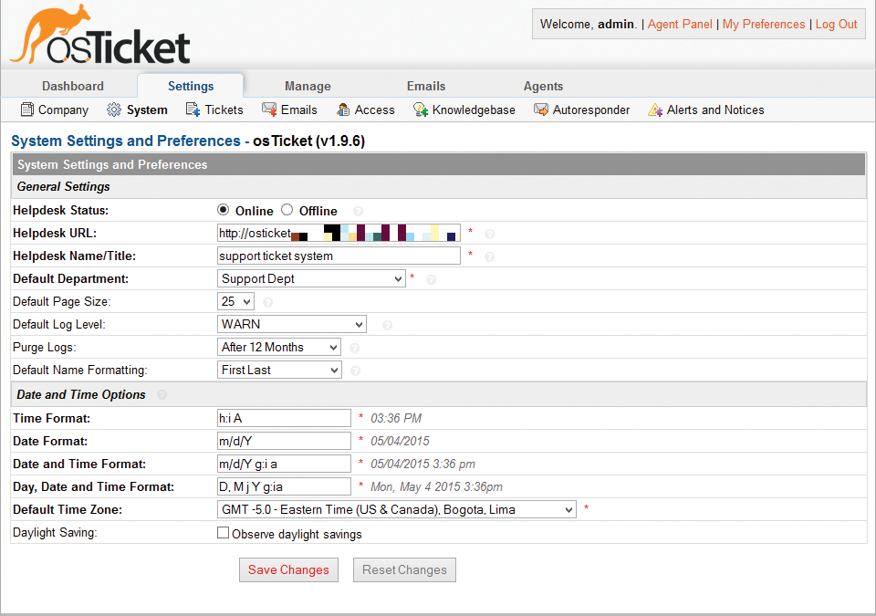Switch to the Dashboard tab

(73, 86)
